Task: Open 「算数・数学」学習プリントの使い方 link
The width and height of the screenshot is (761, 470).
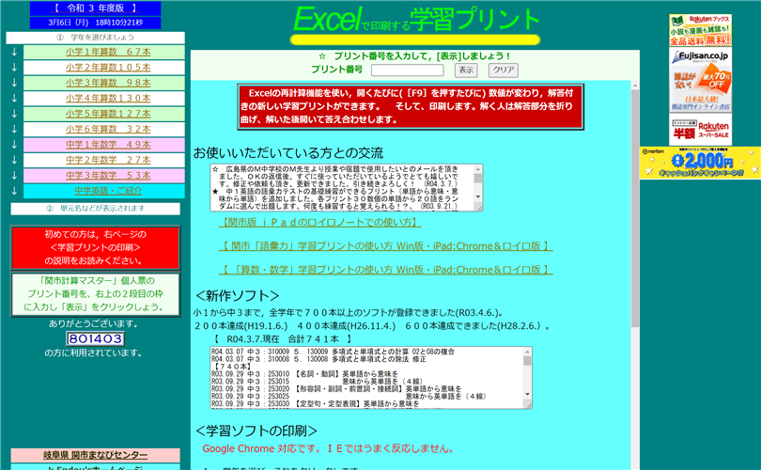Action: [x=386, y=270]
